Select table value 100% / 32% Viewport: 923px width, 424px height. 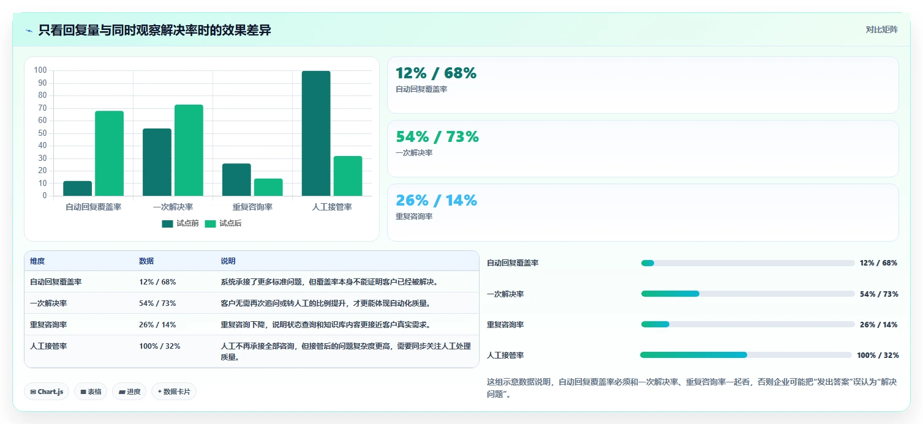(x=160, y=346)
